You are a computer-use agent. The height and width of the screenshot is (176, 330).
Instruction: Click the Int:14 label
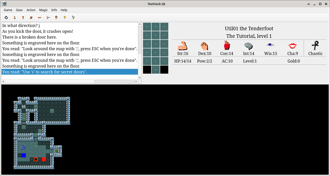pyautogui.click(x=249, y=53)
